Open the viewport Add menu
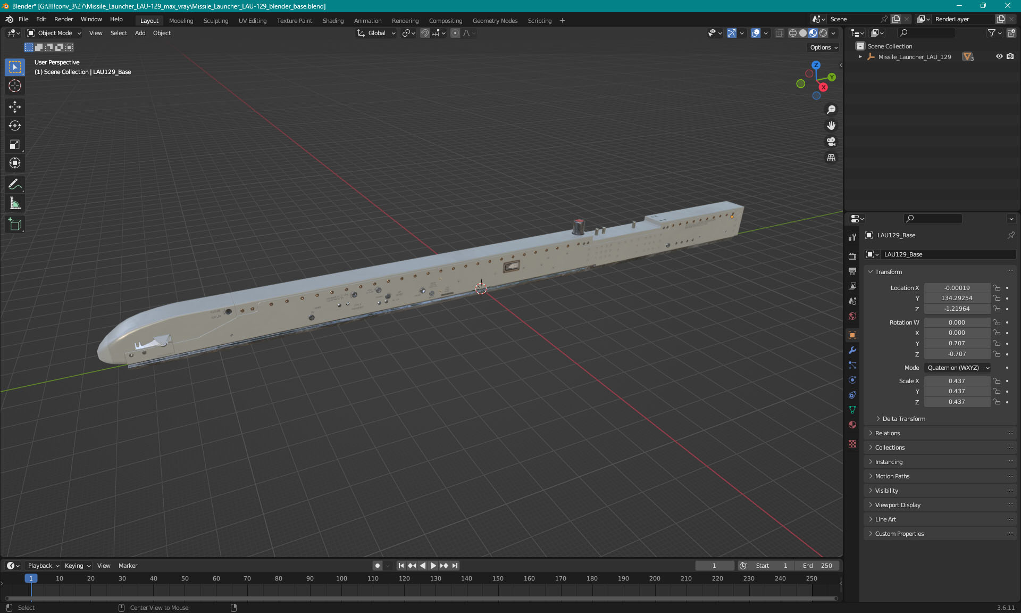The height and width of the screenshot is (613, 1021). 140,33
